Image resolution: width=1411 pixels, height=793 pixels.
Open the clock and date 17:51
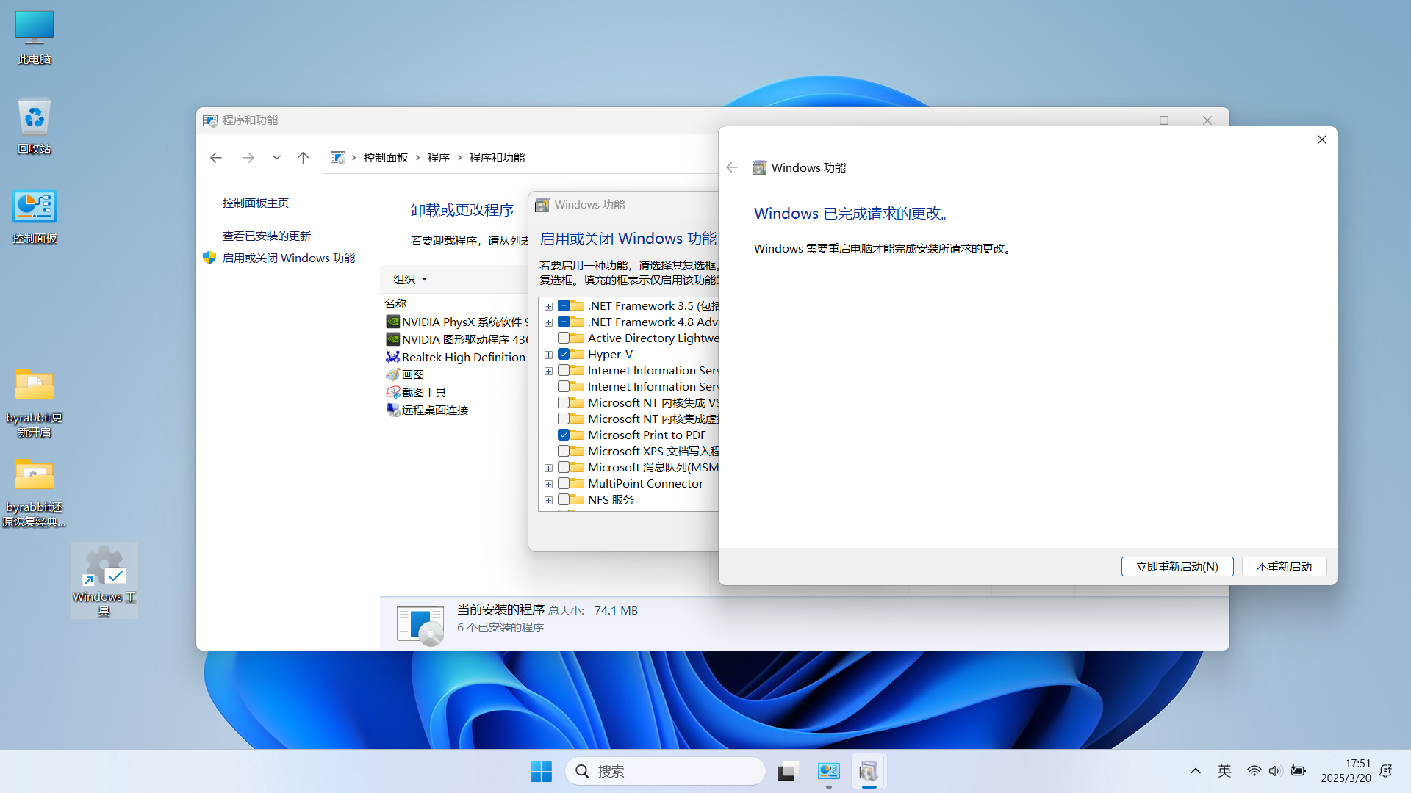(1346, 771)
